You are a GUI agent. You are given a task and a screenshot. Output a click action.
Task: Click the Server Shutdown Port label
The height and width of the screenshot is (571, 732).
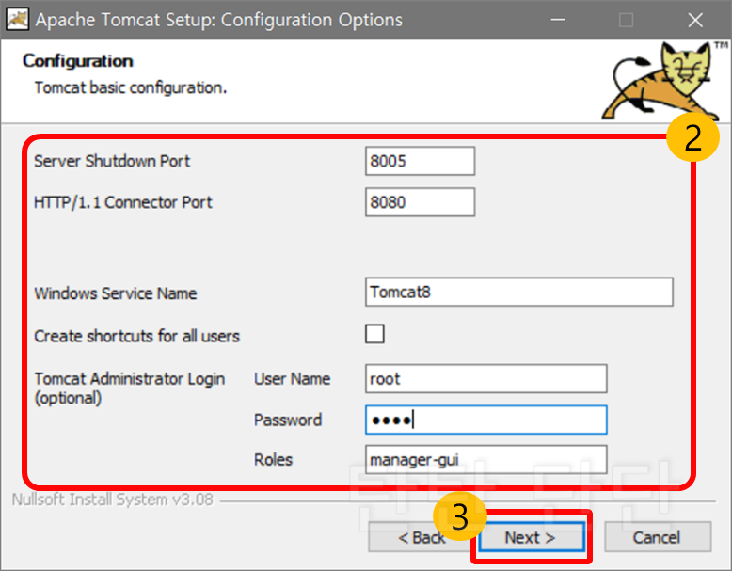click(x=112, y=161)
